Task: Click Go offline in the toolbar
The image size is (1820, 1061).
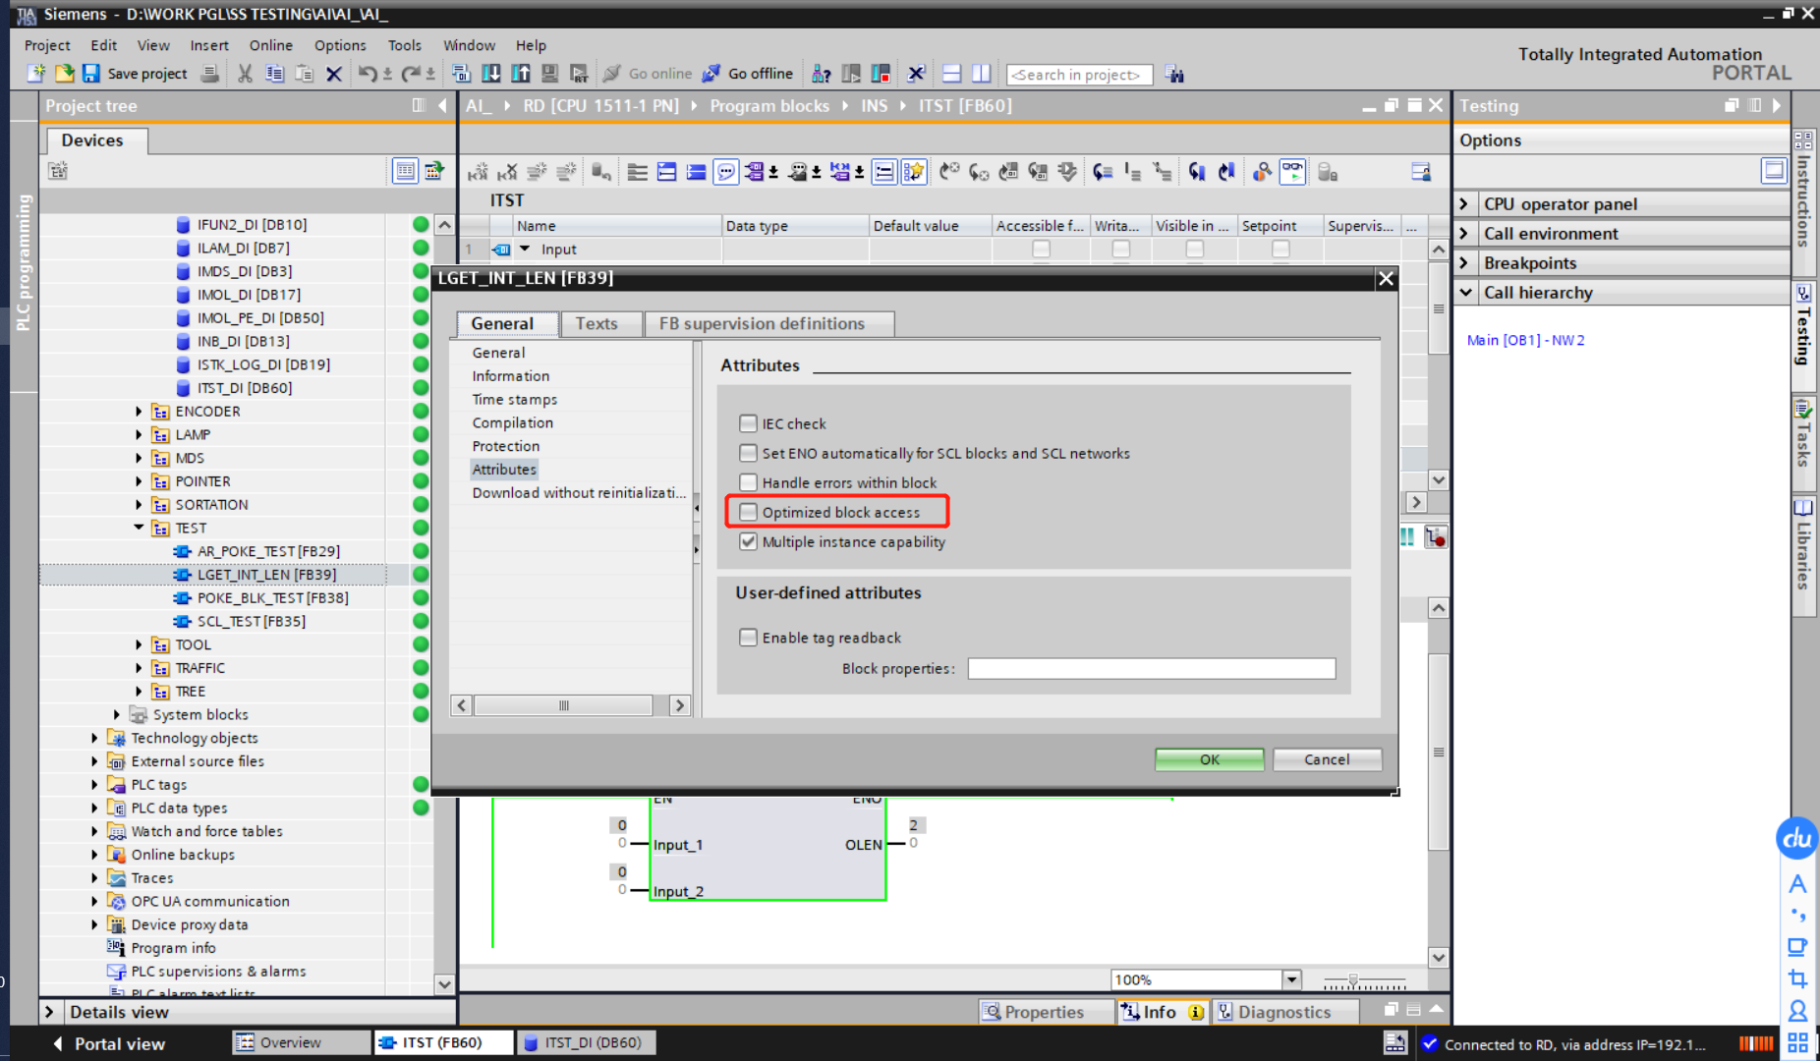Action: click(748, 74)
